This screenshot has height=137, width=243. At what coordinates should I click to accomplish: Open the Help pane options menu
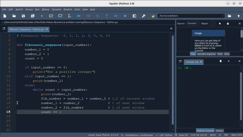(x=240, y=24)
